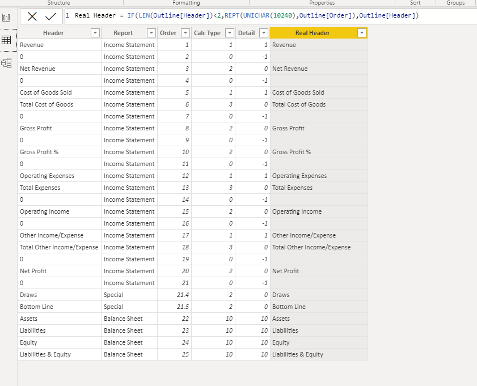Cancel the formula edit with X icon
Screen dimensions: 477x386
(x=32, y=16)
